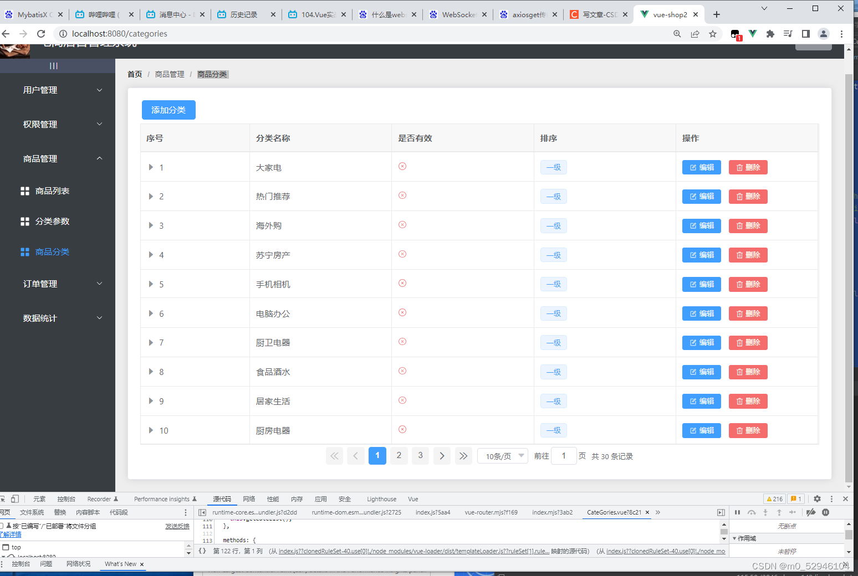The image size is (858, 576).
Task: Open the Vue devtools extension icon
Action: point(753,34)
